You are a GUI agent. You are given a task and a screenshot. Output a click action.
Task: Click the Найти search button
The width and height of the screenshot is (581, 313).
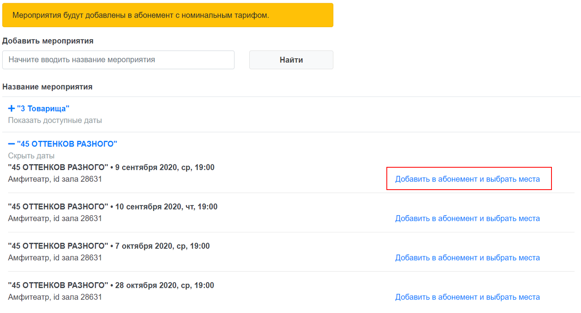point(291,60)
